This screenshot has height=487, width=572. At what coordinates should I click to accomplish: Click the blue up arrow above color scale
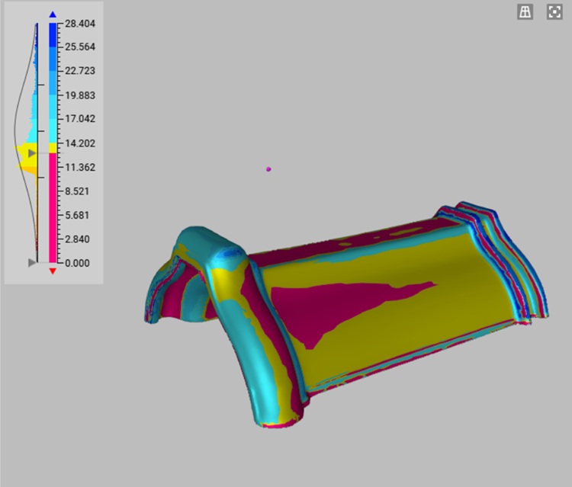point(53,14)
